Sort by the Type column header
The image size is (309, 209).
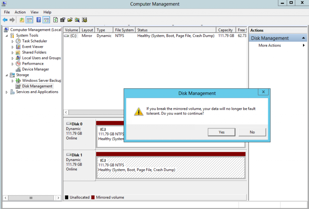point(104,30)
